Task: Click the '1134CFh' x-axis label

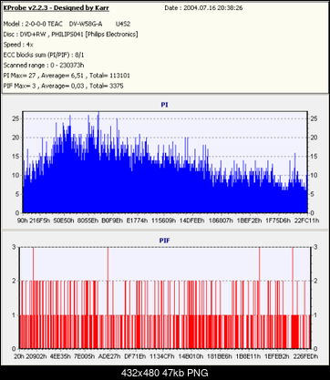Action: click(x=162, y=356)
